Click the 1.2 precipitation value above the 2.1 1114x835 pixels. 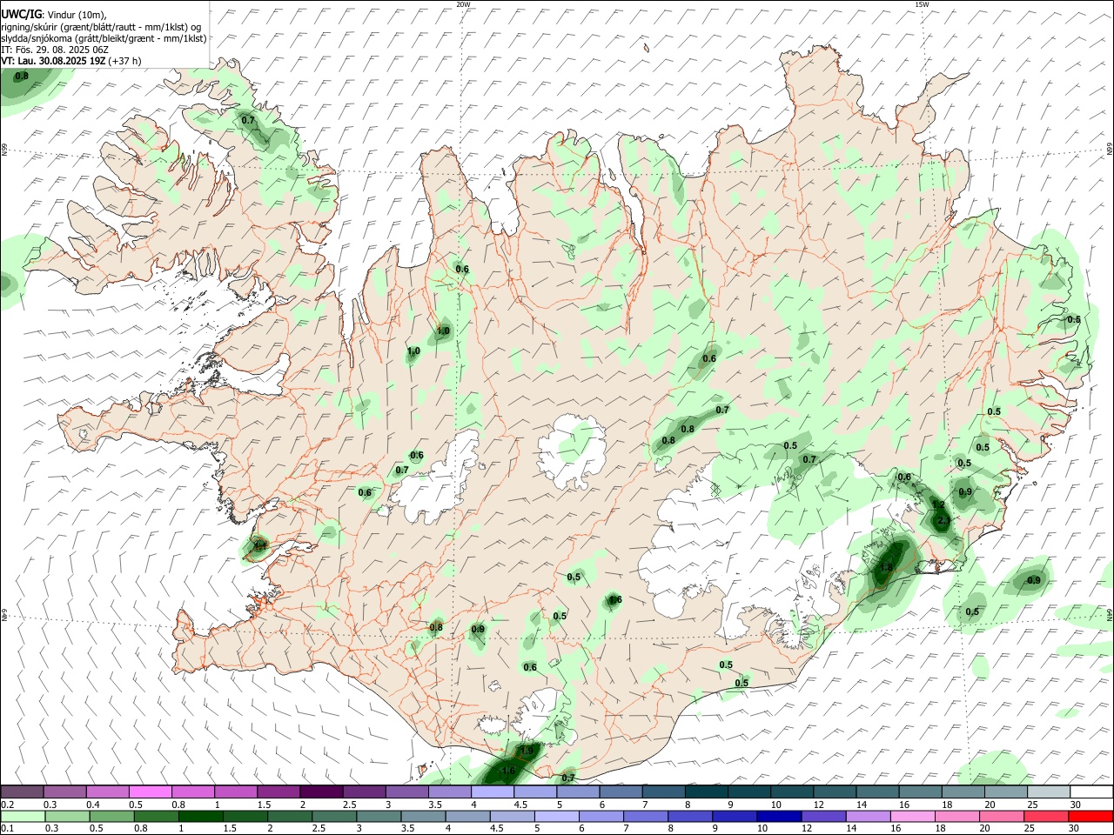coord(938,504)
